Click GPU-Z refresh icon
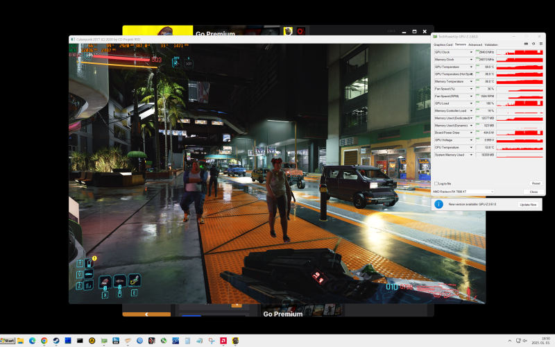555x347 pixels. pyautogui.click(x=533, y=44)
